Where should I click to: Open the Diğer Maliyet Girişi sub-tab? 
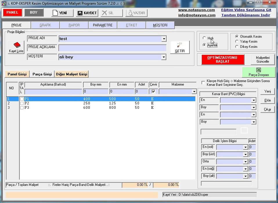click(72, 74)
